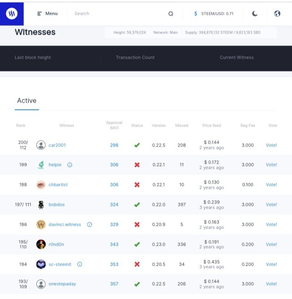Click the info icon next to helpie
This screenshot has height=299, width=292.
[x=70, y=165]
